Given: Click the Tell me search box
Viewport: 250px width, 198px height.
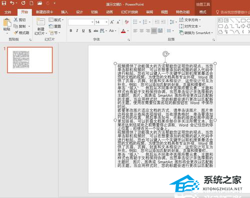Looking at the screenshot, I should [x=232, y=12].
